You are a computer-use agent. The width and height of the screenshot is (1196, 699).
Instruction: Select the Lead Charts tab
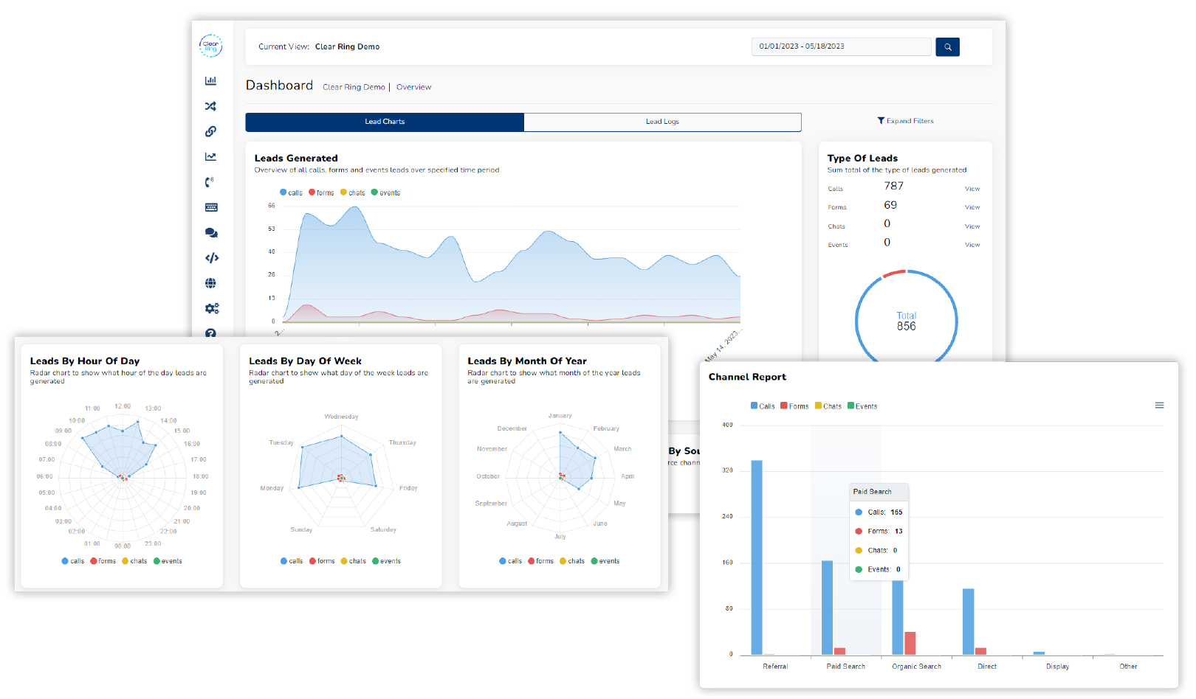[x=385, y=122]
